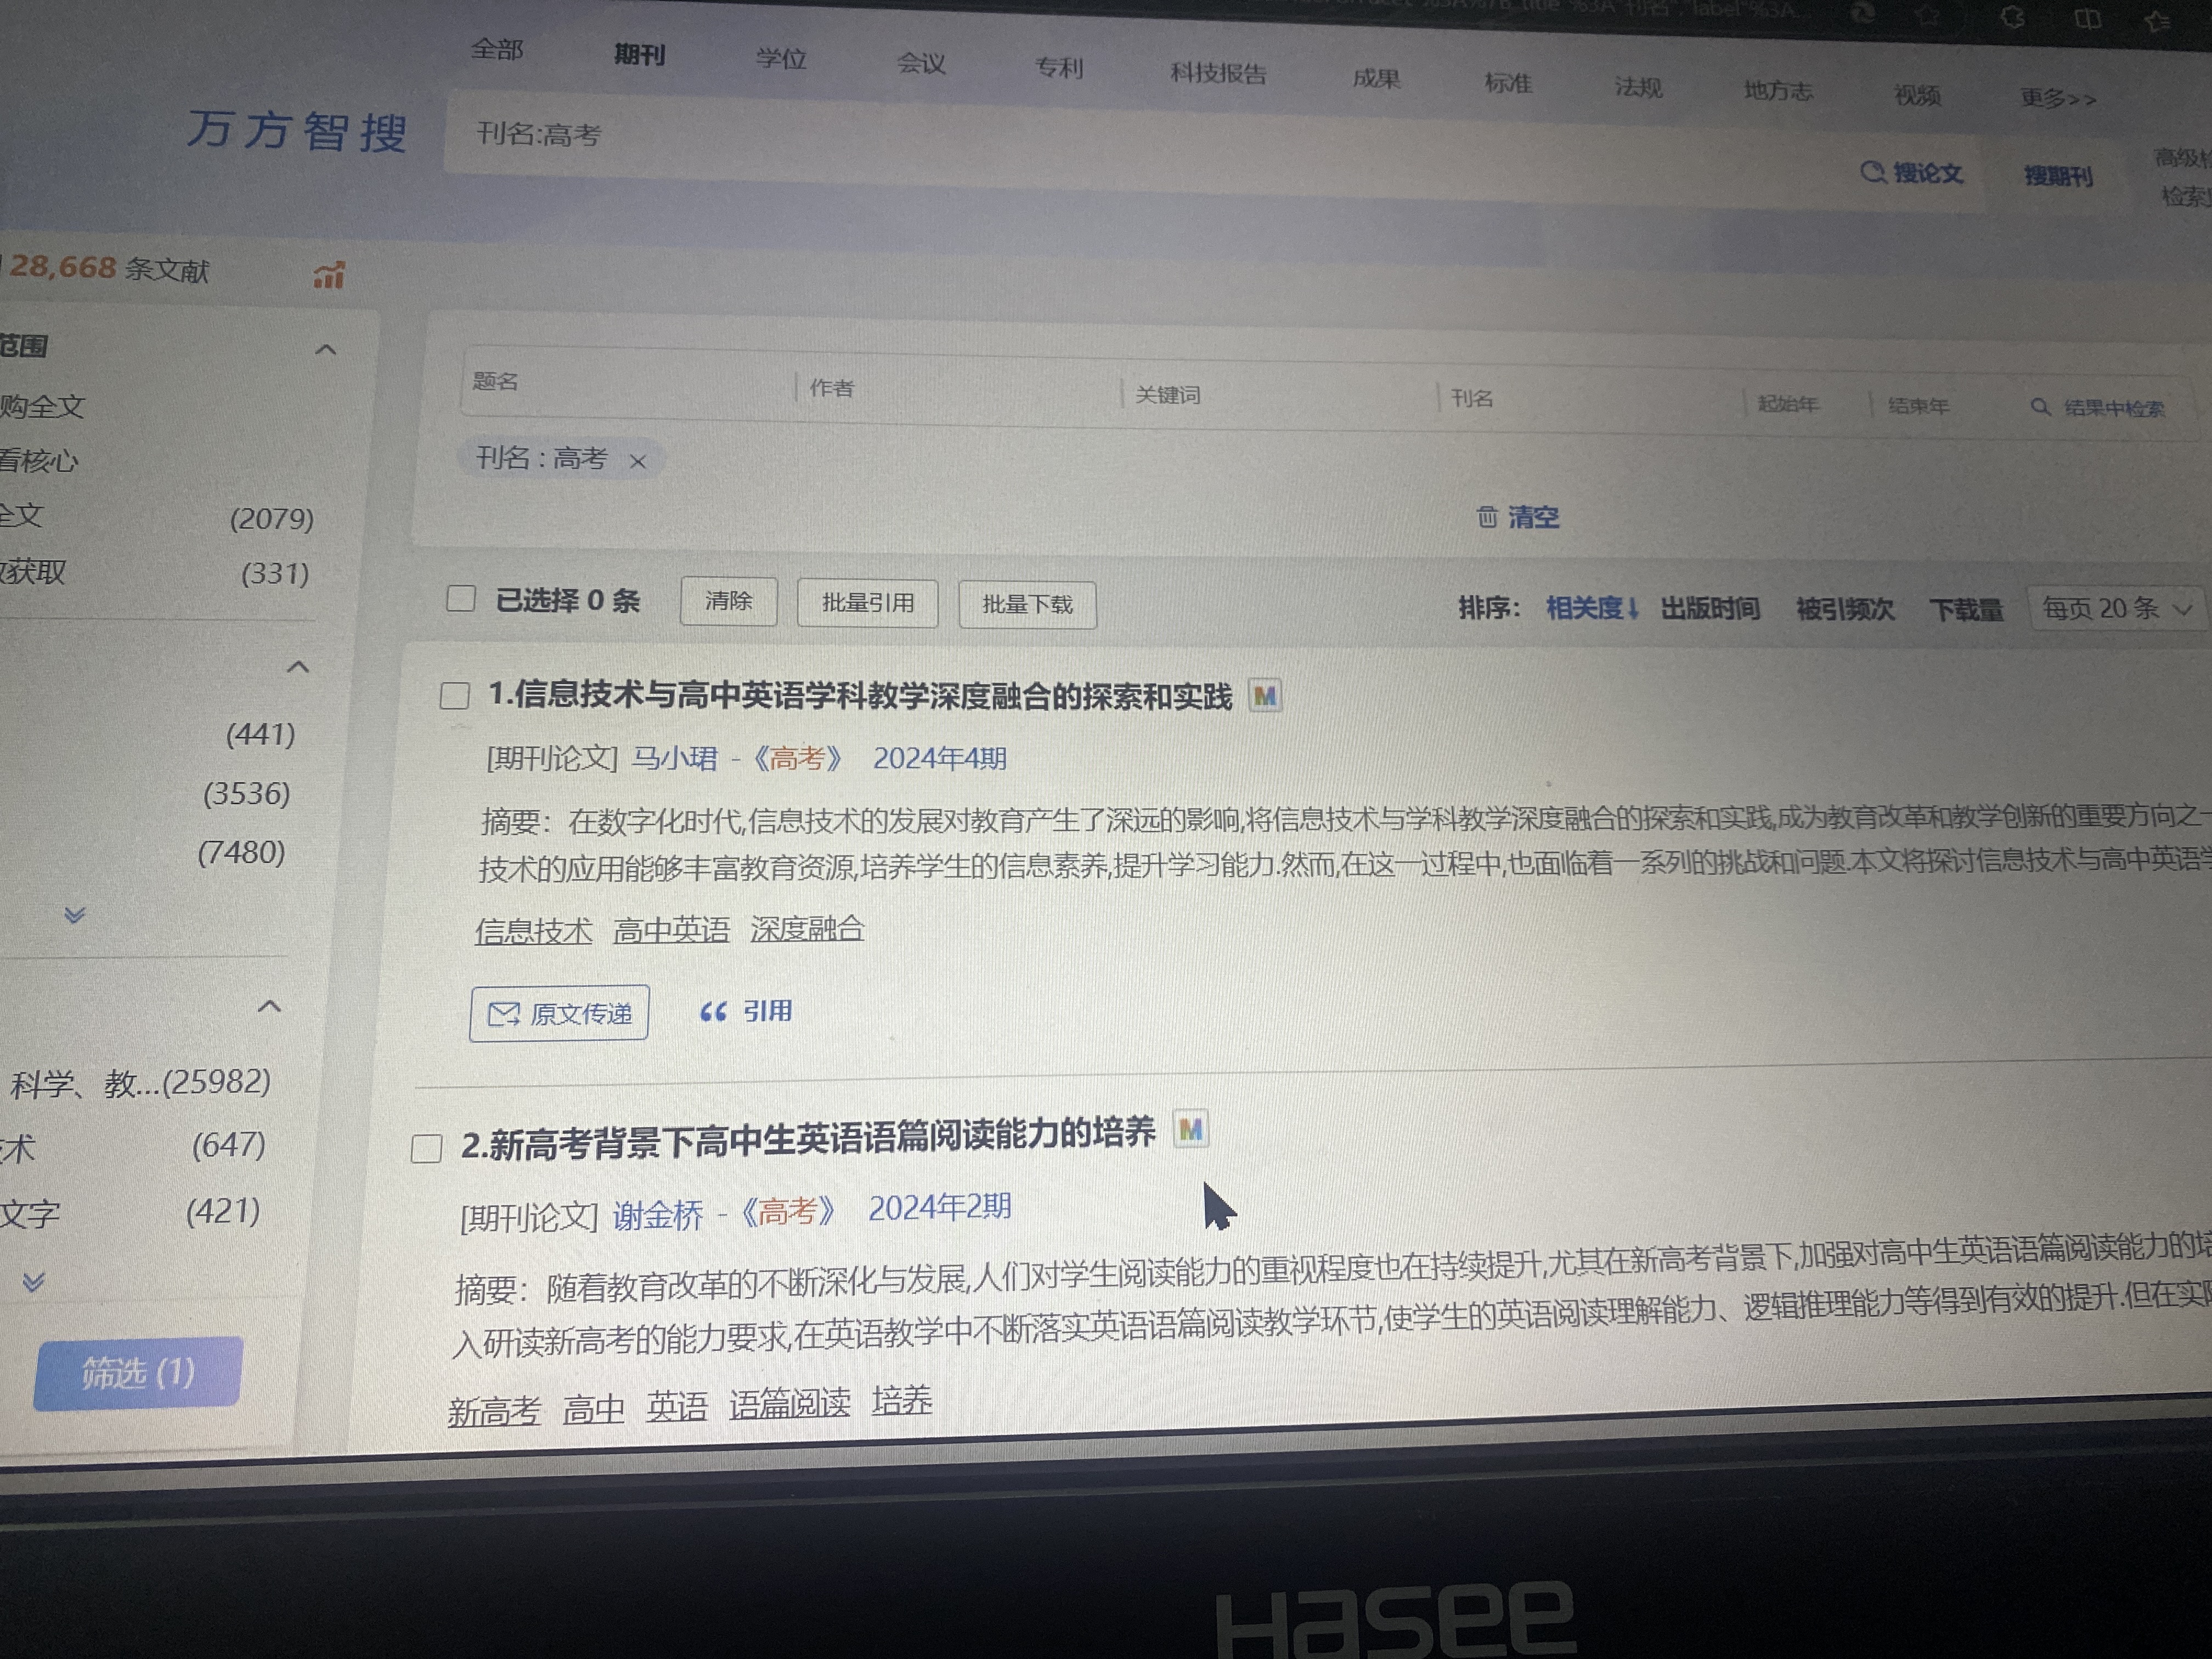Switch to the 专利 tab
The width and height of the screenshot is (2212, 1659).
1059,67
